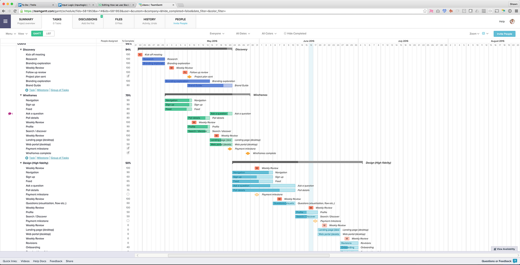Click the browser address bar URL
Screen dimensions: 520x265
coord(125,11)
